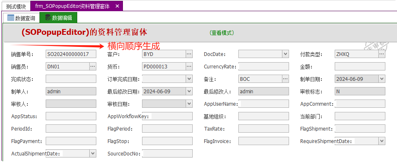397x165 pixels.
Task: Click the AppUserName input field
Action: (264, 104)
